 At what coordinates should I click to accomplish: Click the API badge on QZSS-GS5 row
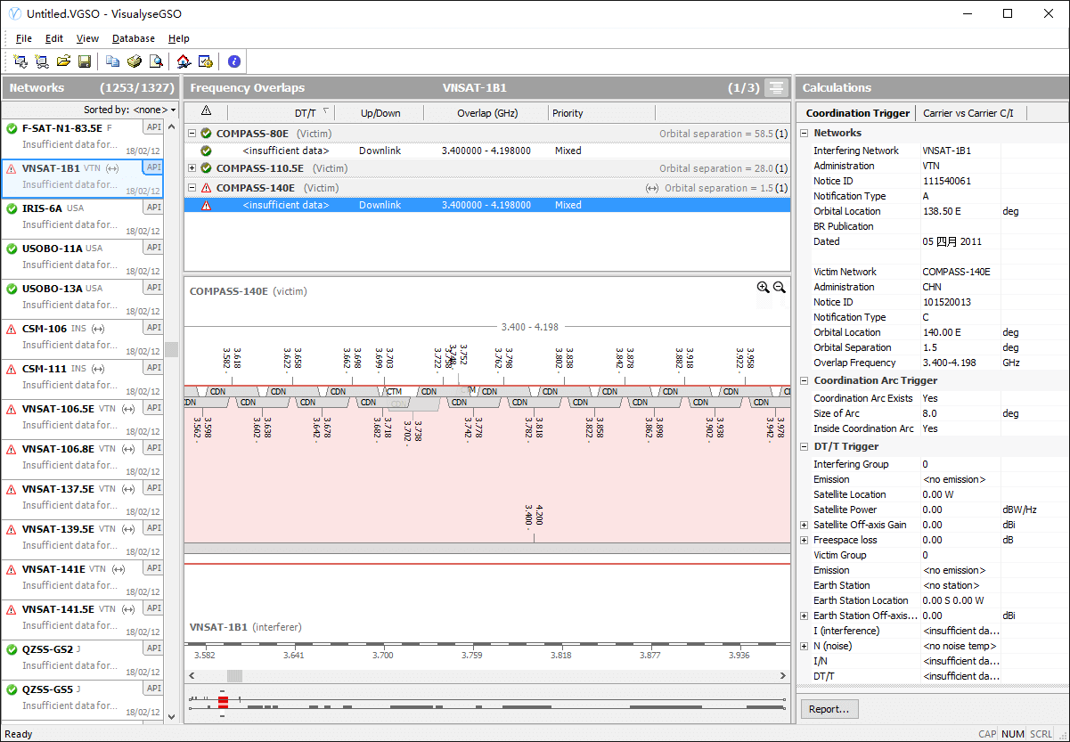tap(153, 689)
